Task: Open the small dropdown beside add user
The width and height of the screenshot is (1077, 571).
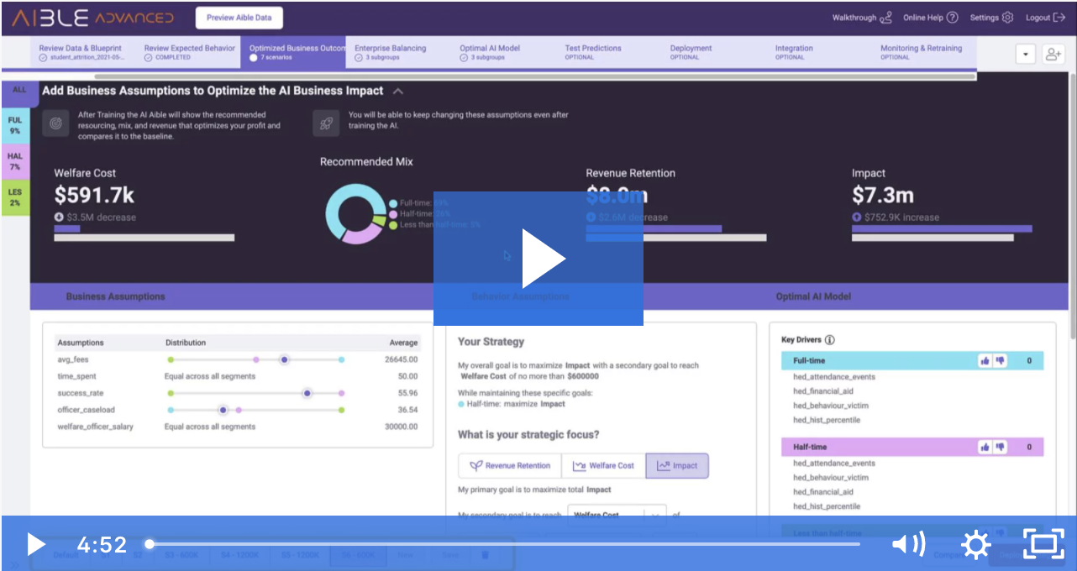Action: (1025, 54)
